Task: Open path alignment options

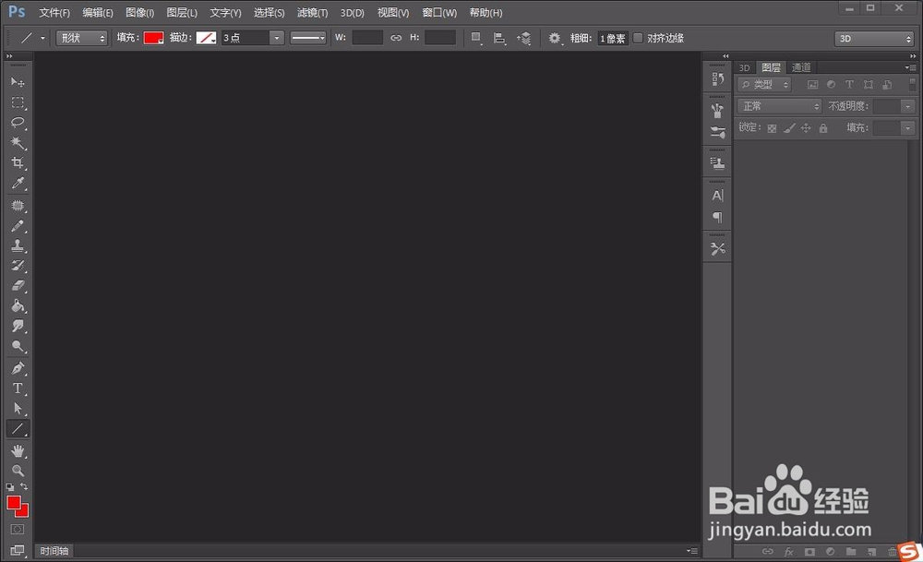Action: [499, 38]
